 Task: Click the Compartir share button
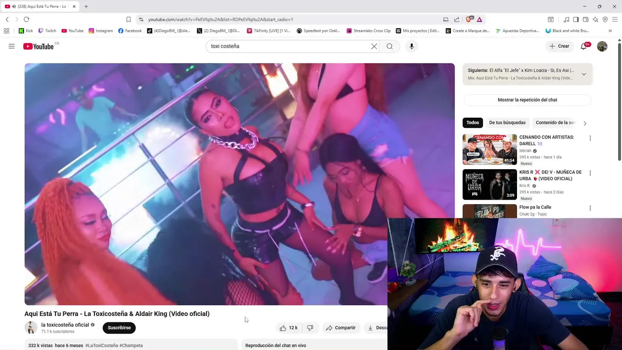click(x=341, y=328)
